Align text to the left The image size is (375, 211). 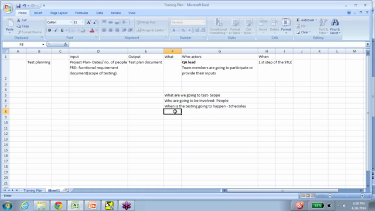coord(104,30)
